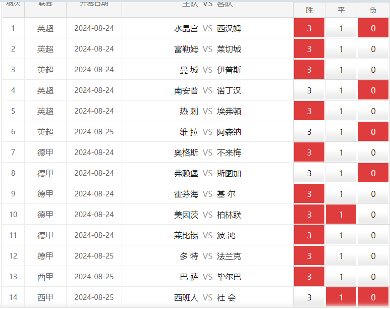Viewport: 390px width, 309px height.
Task: Click match number 7
Action: [x=13, y=152]
